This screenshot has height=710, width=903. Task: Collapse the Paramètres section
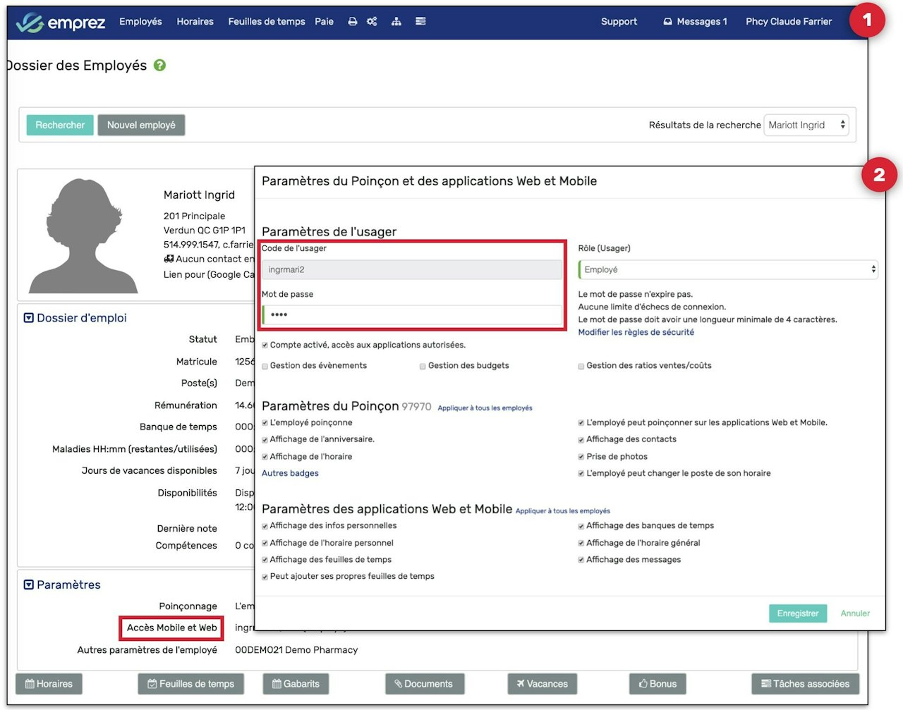click(29, 584)
